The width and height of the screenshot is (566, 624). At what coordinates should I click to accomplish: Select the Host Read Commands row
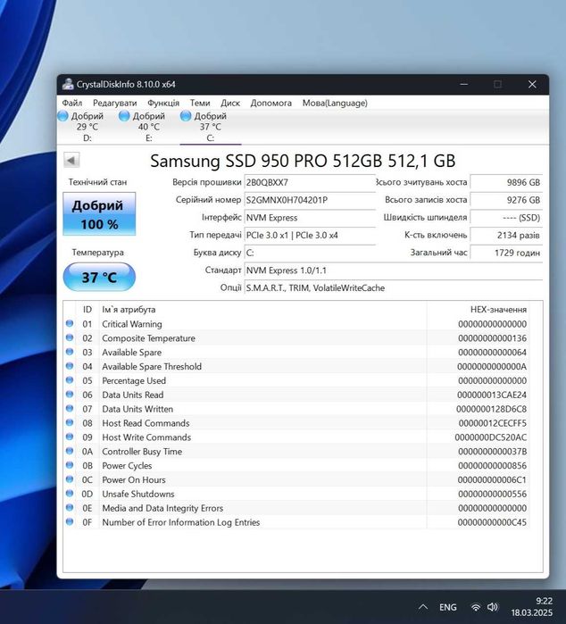[x=297, y=423]
